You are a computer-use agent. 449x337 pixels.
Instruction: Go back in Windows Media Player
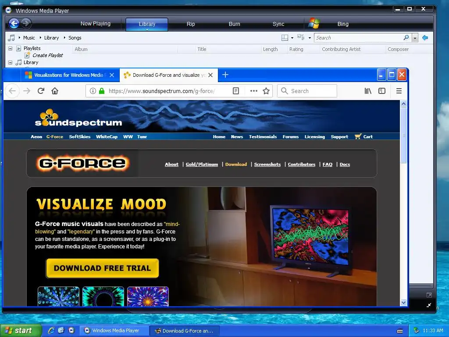point(14,24)
